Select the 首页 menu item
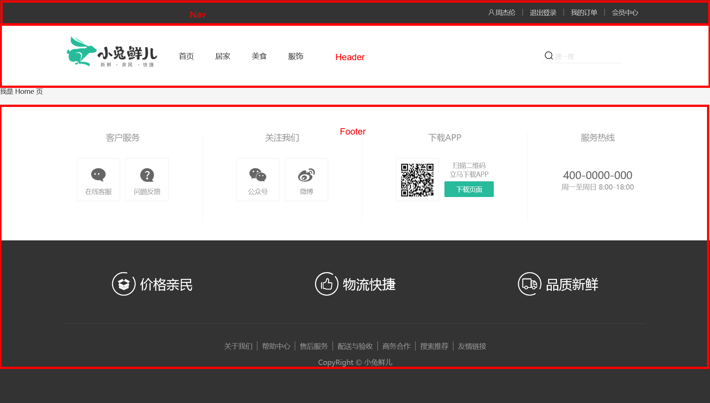Viewport: 710px width, 403px height. coord(186,56)
